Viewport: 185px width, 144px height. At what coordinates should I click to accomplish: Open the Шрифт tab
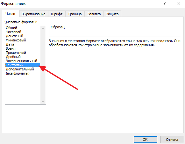57,14
